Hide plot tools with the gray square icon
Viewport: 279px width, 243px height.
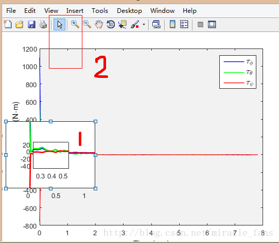[200, 24]
